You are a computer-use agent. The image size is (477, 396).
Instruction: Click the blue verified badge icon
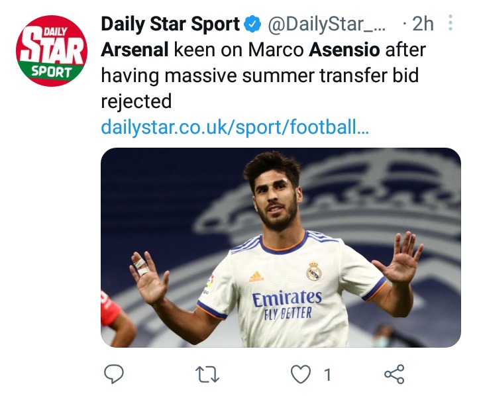(x=253, y=25)
